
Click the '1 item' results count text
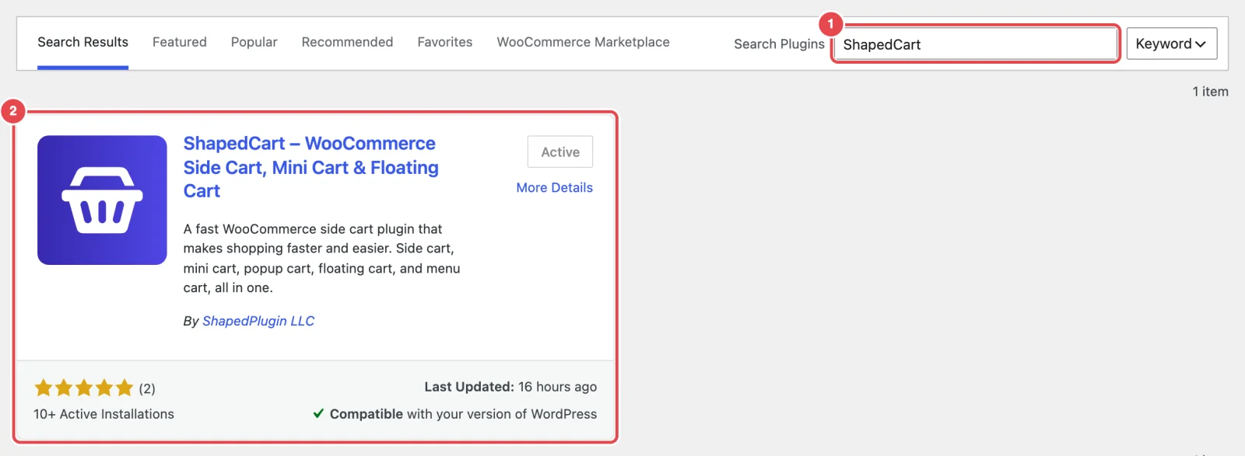click(x=1211, y=92)
